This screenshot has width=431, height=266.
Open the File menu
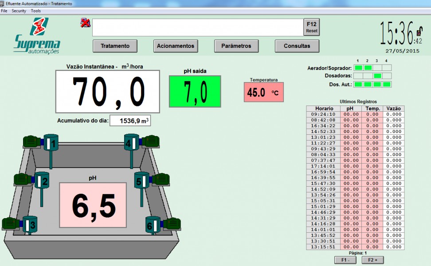4,11
